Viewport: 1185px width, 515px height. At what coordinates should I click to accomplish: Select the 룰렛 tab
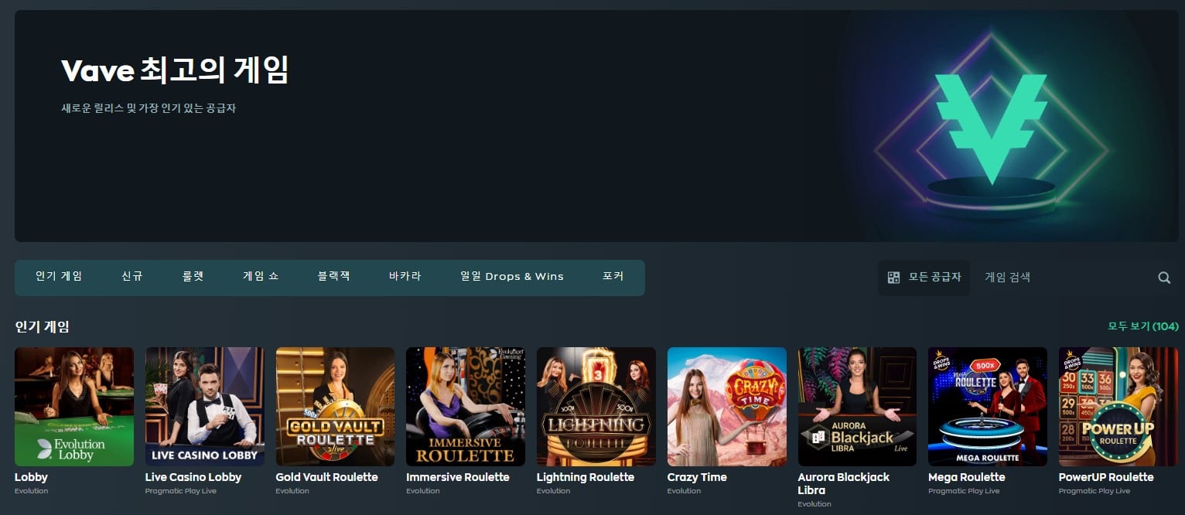click(193, 277)
